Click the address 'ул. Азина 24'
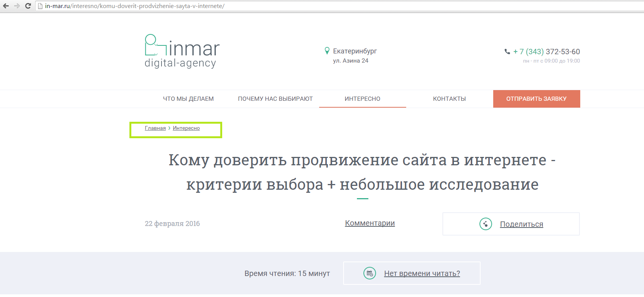The height and width of the screenshot is (297, 644). [350, 61]
